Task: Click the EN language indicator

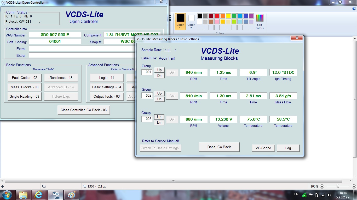Action: coord(296,194)
